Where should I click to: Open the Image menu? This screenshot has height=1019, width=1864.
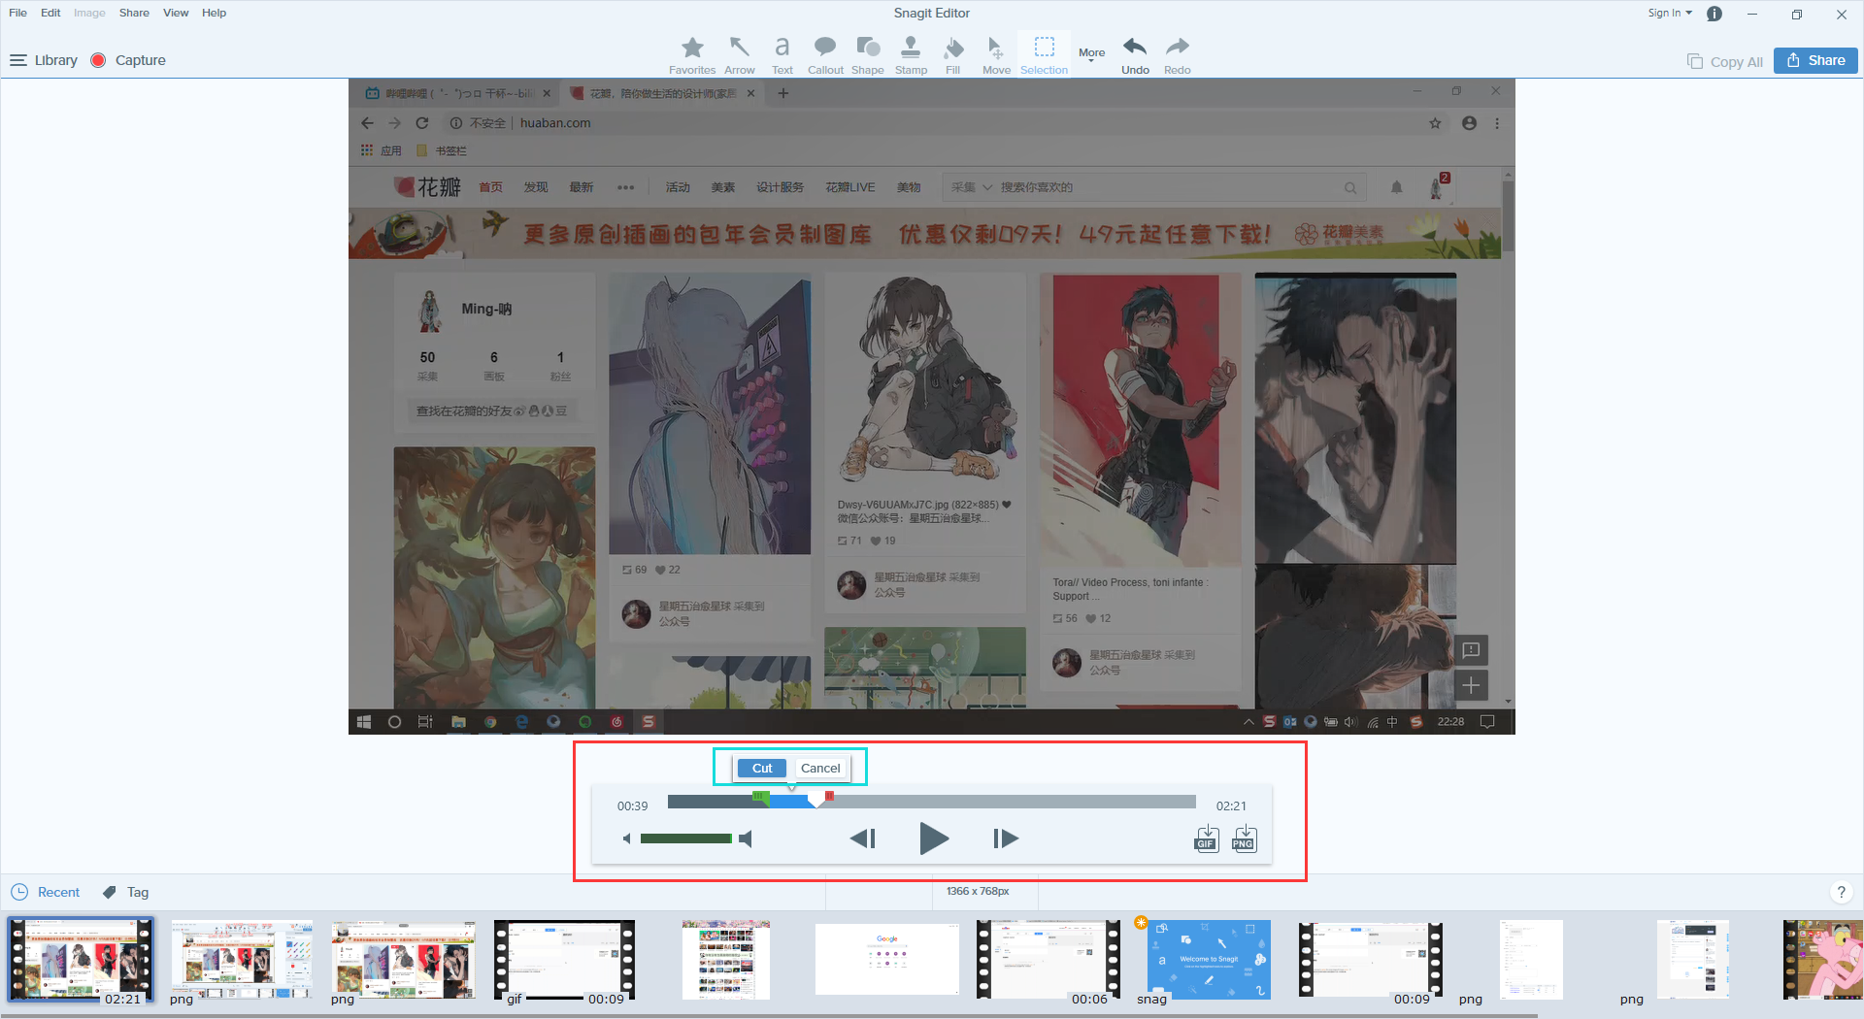tap(89, 13)
